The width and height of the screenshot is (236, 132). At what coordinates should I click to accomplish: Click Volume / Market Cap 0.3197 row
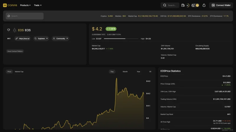(x=195, y=107)
